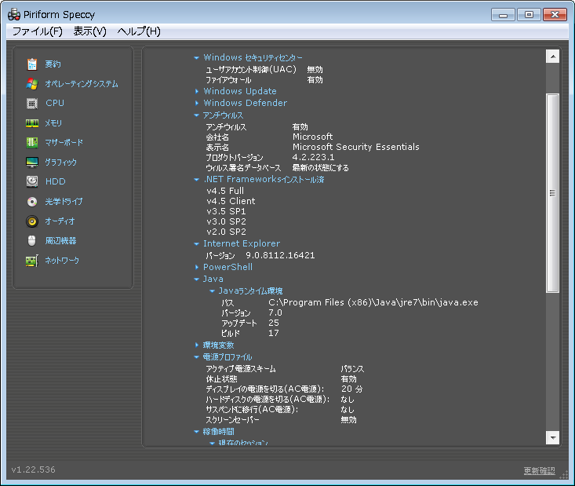This screenshot has height=486, width=575.
Task: Collapse the .NET Frameworks section
Action: point(197,180)
